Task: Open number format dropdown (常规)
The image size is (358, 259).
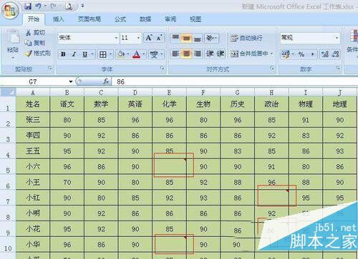Action: [x=337, y=38]
